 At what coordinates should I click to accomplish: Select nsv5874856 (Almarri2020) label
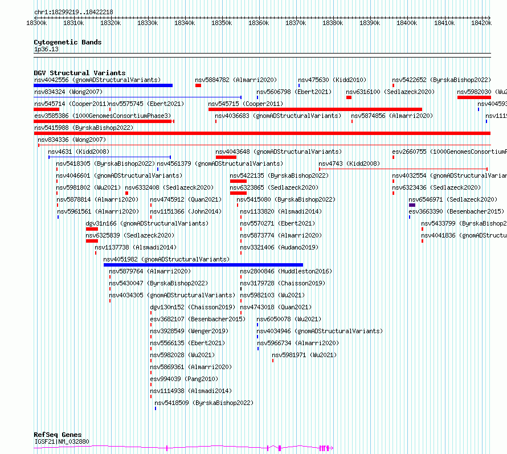point(392,116)
